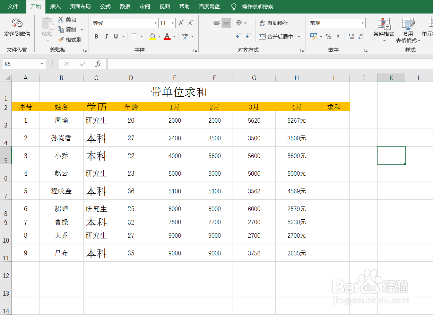Screen dimensions: 433x315
Task: Click the 文 phonetic guide icon
Action: 185,36
